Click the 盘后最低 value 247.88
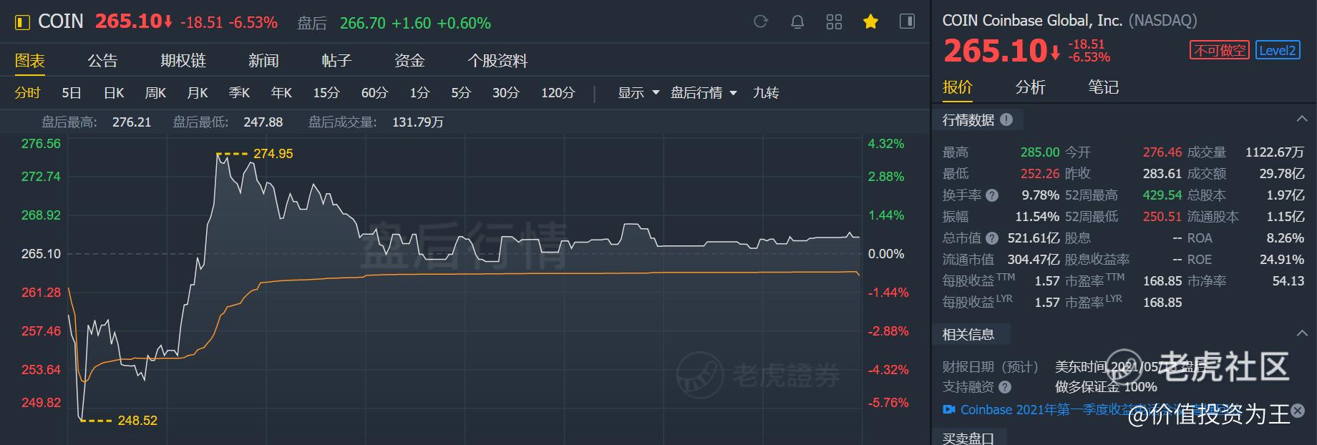 (263, 122)
